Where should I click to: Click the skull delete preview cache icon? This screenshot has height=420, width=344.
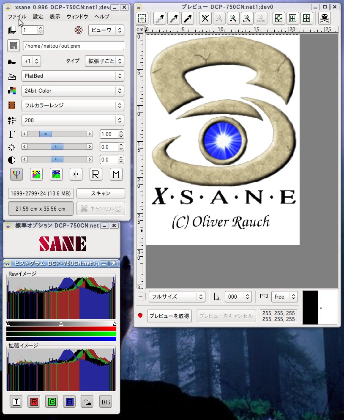point(325,19)
